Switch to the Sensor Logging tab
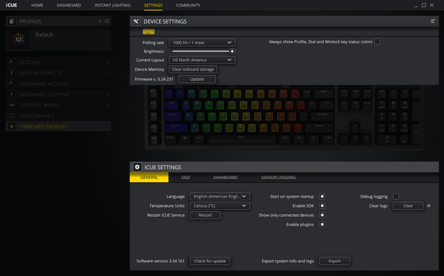 coord(278,177)
